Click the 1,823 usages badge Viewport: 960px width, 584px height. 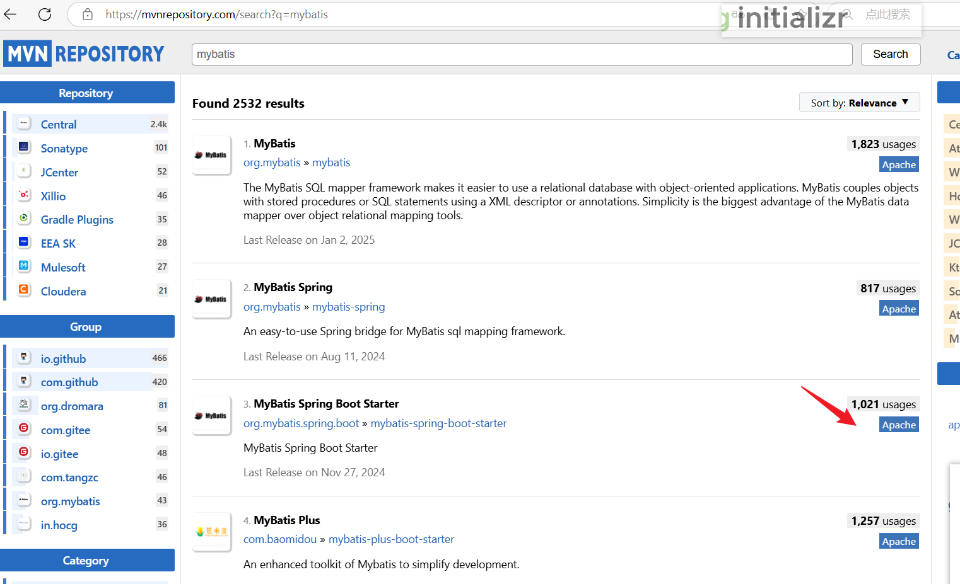883,144
